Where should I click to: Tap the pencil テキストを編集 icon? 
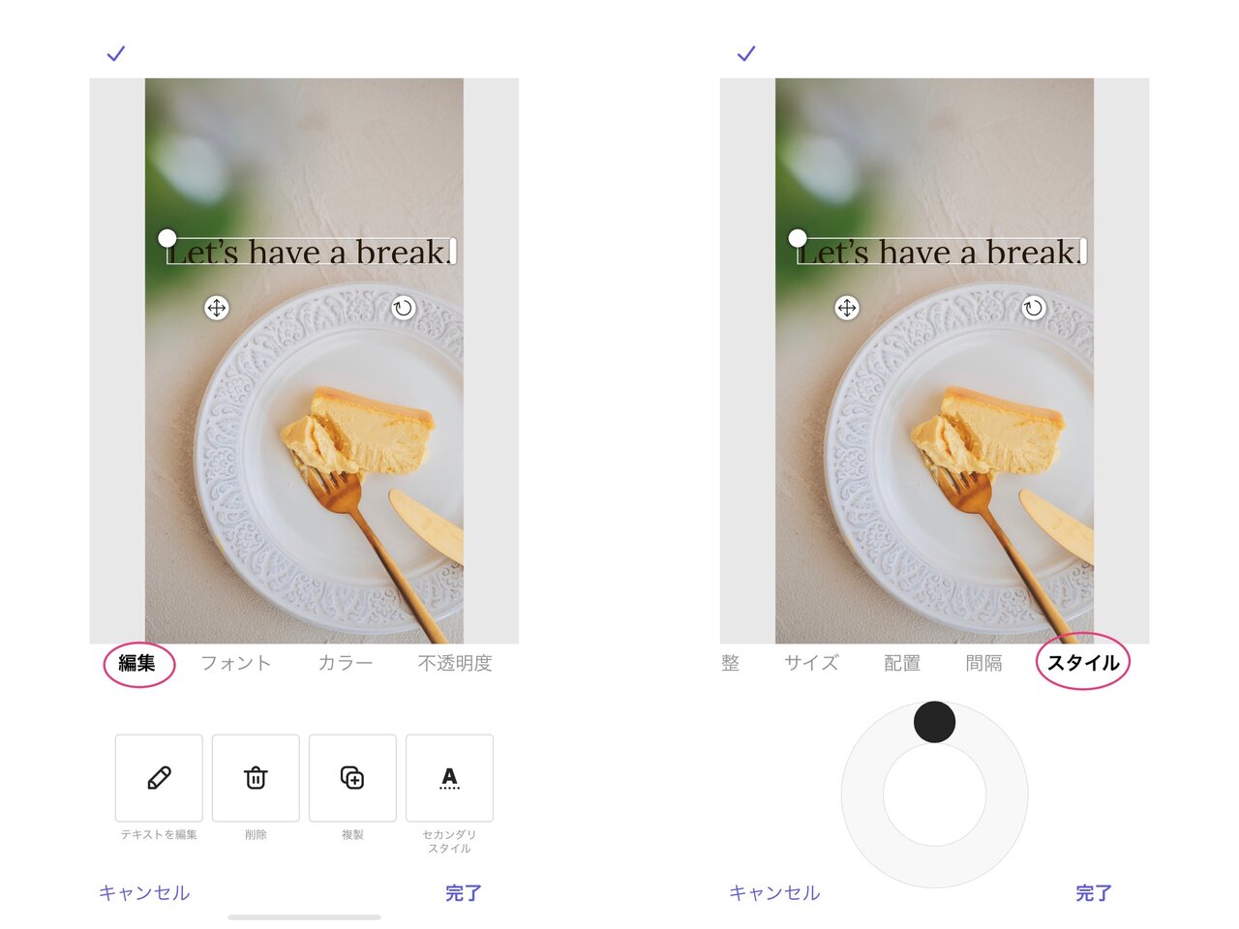(x=159, y=778)
